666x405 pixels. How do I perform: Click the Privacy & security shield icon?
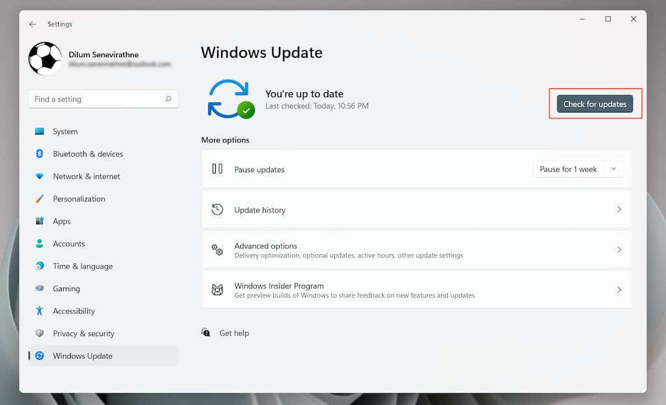40,333
